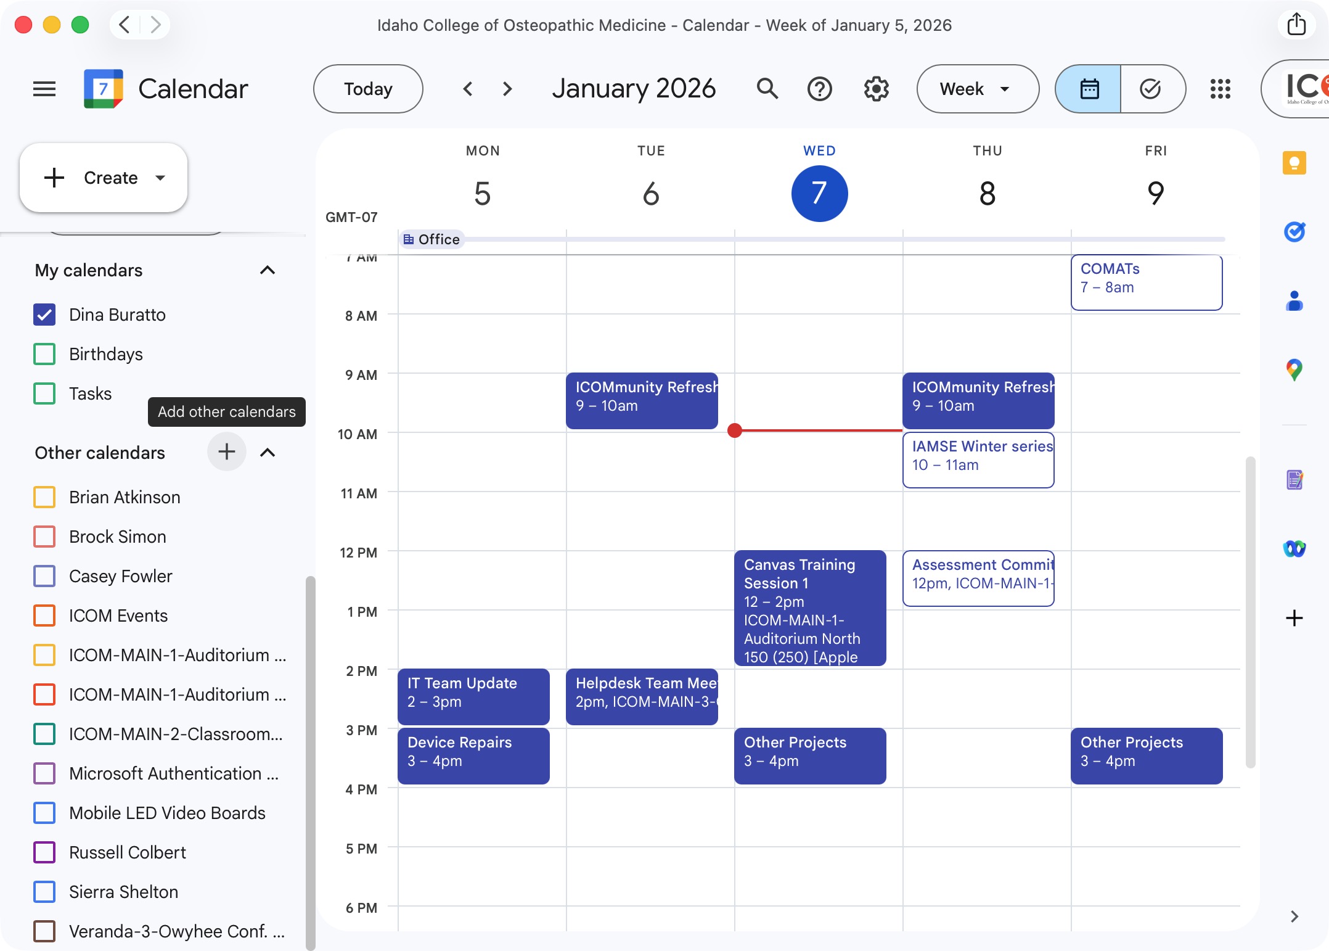
Task: Enable the Birthdays calendar
Action: click(44, 354)
